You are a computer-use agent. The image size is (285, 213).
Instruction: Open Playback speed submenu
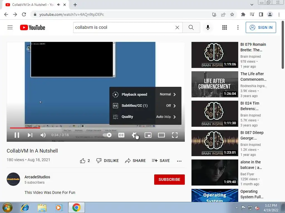[145, 94]
